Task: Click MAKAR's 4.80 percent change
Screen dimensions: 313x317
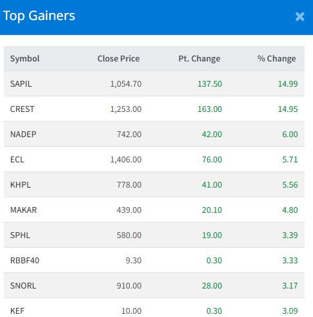Action: (x=290, y=210)
